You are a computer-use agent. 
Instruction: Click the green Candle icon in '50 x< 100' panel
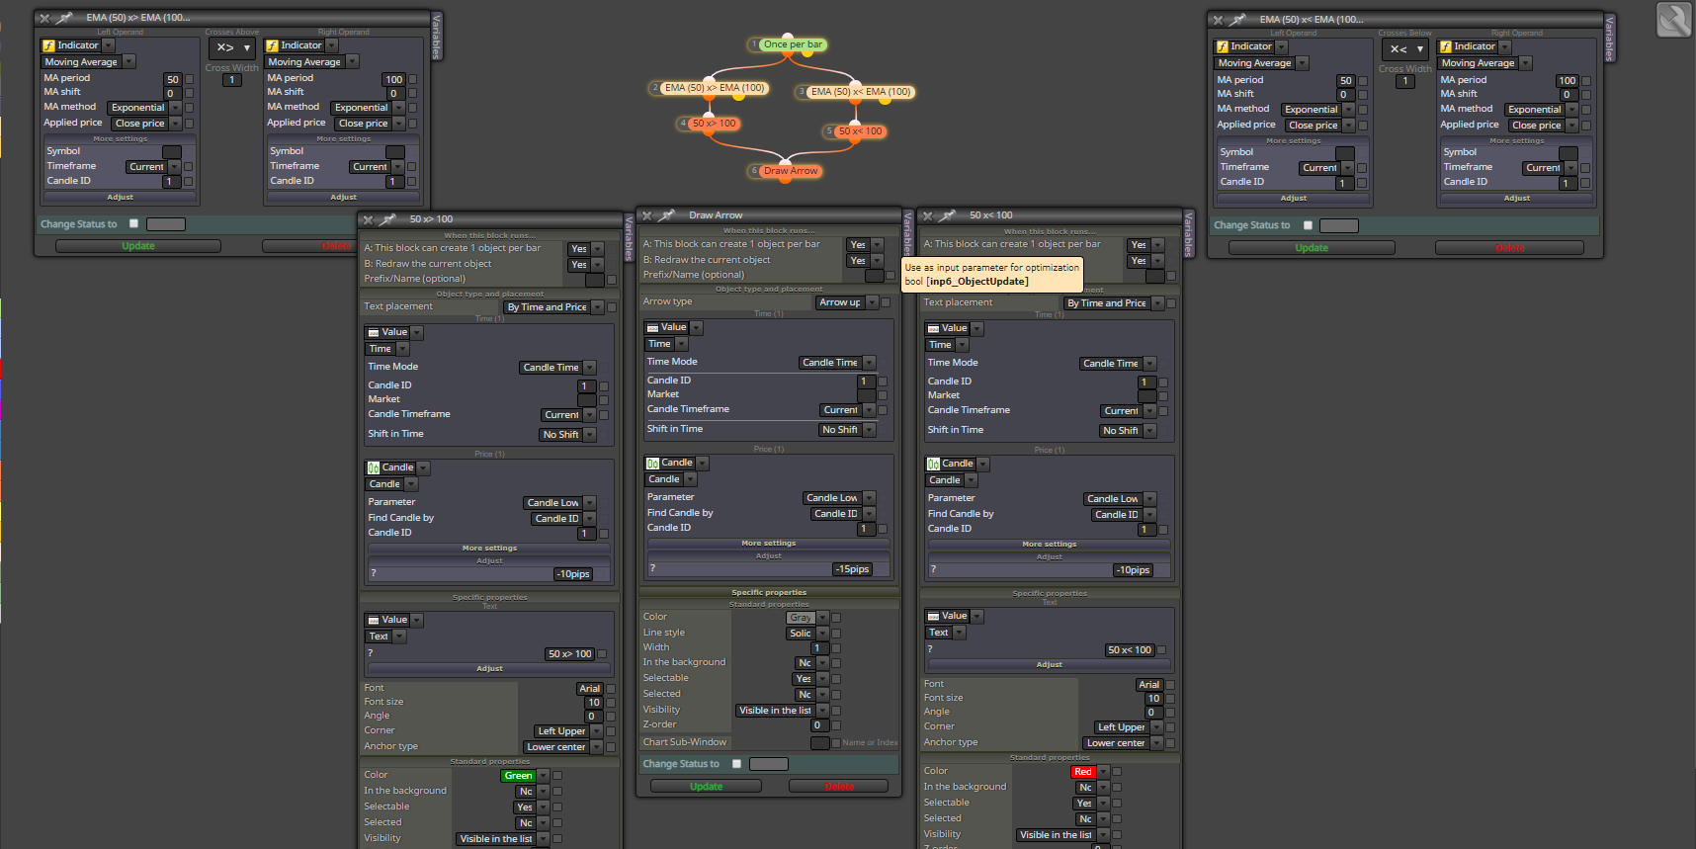coord(933,464)
